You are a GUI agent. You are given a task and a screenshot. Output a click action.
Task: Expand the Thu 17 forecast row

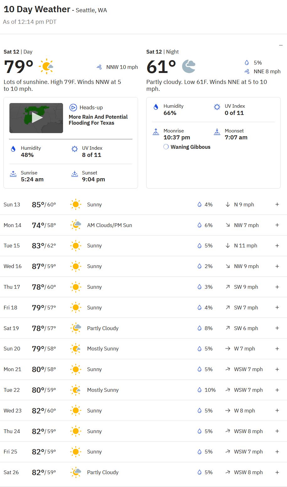pyautogui.click(x=277, y=287)
